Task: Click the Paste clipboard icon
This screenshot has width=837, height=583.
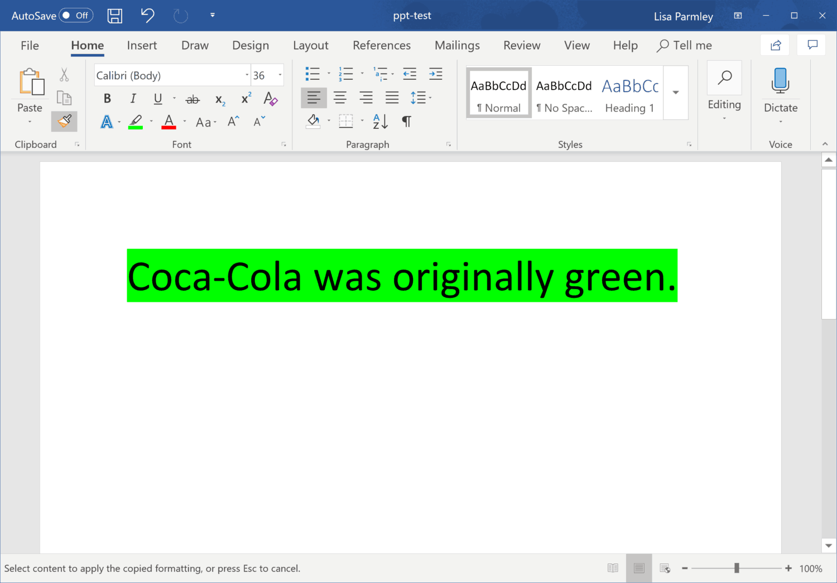Action: [x=31, y=82]
